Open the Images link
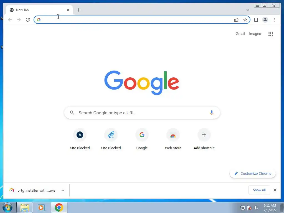 [255, 34]
